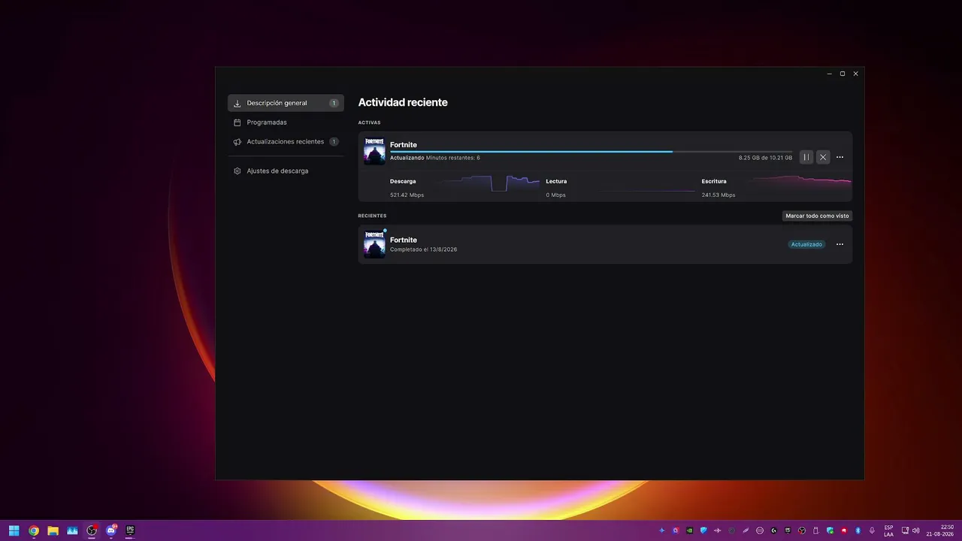The image size is (962, 541).
Task: Click the microphone icon in the system tray
Action: (872, 530)
